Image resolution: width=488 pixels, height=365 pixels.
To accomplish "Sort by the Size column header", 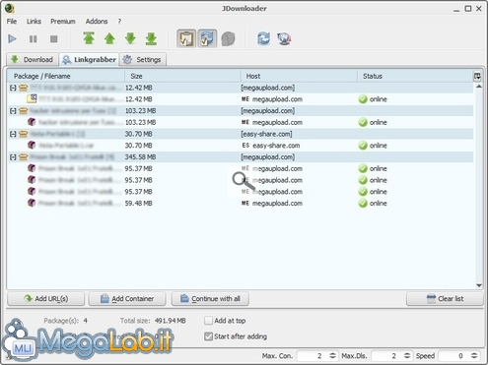I will tap(182, 76).
